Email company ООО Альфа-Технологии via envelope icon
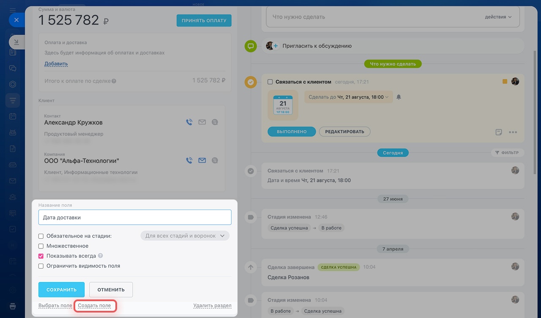The width and height of the screenshot is (541, 318). 202,160
